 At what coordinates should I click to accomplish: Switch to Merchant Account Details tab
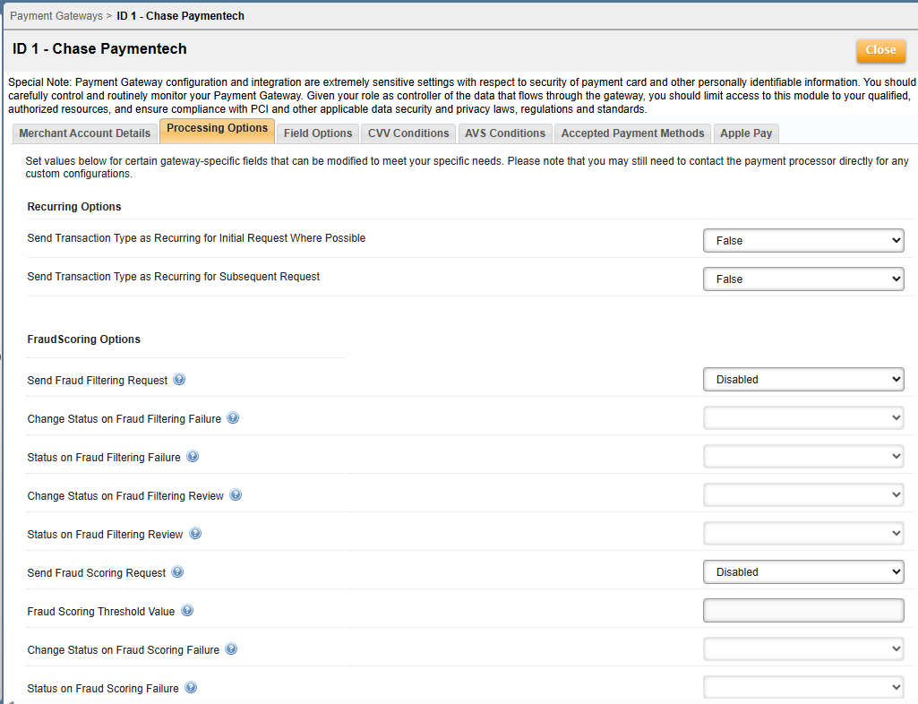click(85, 133)
